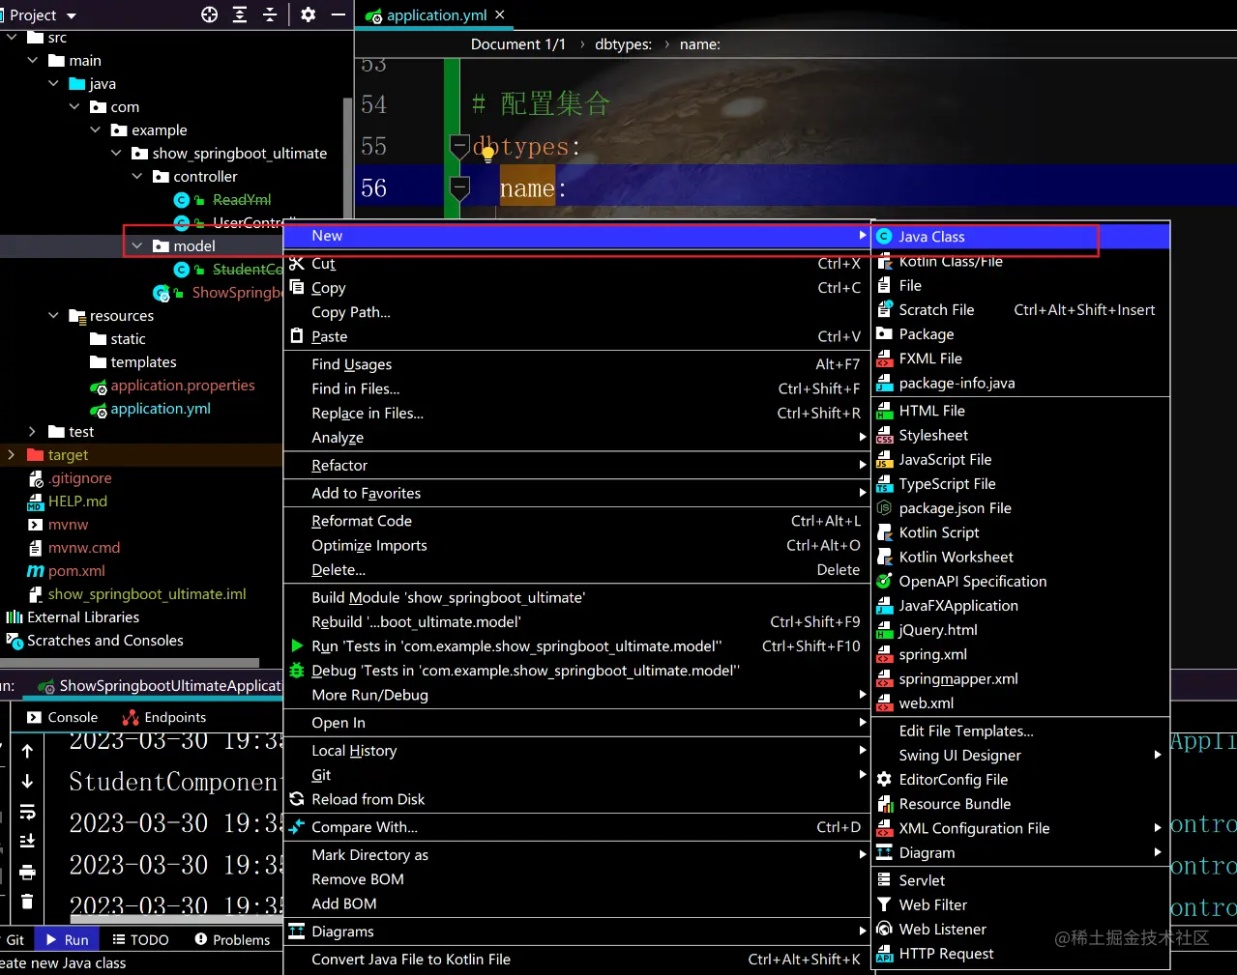Click the Collapse All icon in Project toolbar
This screenshot has width=1237, height=975.
click(x=270, y=14)
